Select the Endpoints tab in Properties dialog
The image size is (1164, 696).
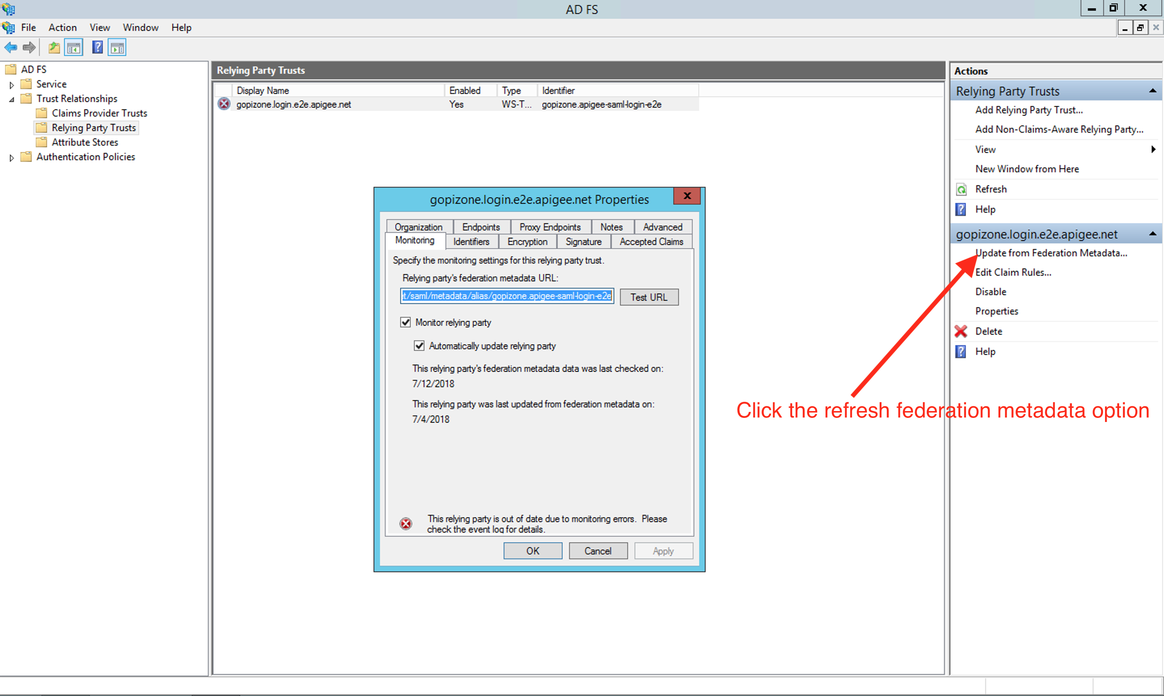(481, 226)
